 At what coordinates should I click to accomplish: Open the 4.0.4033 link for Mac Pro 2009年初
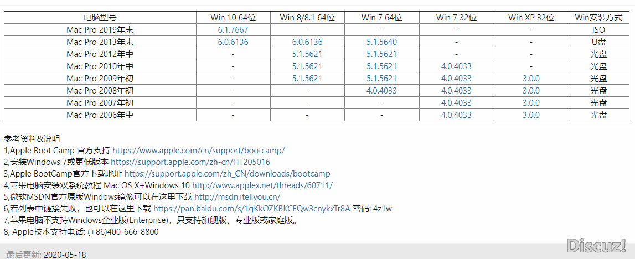click(456, 79)
